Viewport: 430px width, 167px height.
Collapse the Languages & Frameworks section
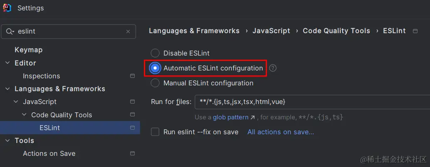coord(7,89)
